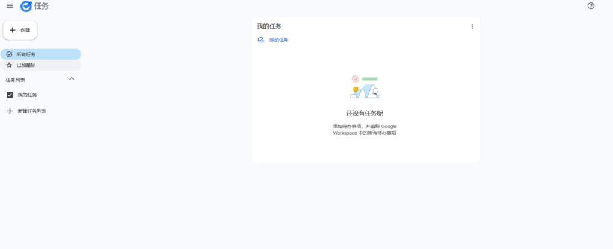Image resolution: width=613 pixels, height=249 pixels.
Task: Click the 我的任务 panel title
Action: pos(269,26)
